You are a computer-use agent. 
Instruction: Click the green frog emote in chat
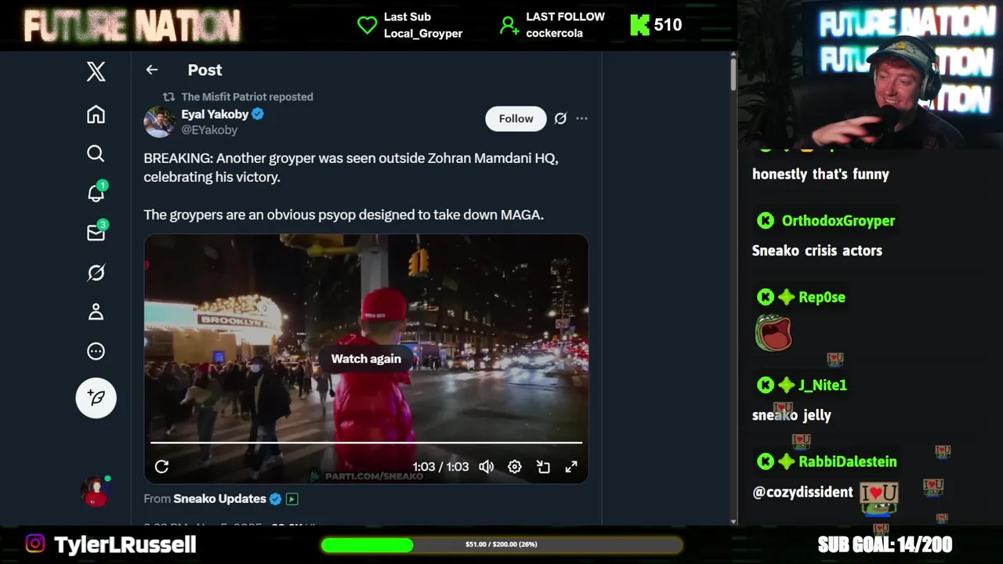(x=773, y=332)
